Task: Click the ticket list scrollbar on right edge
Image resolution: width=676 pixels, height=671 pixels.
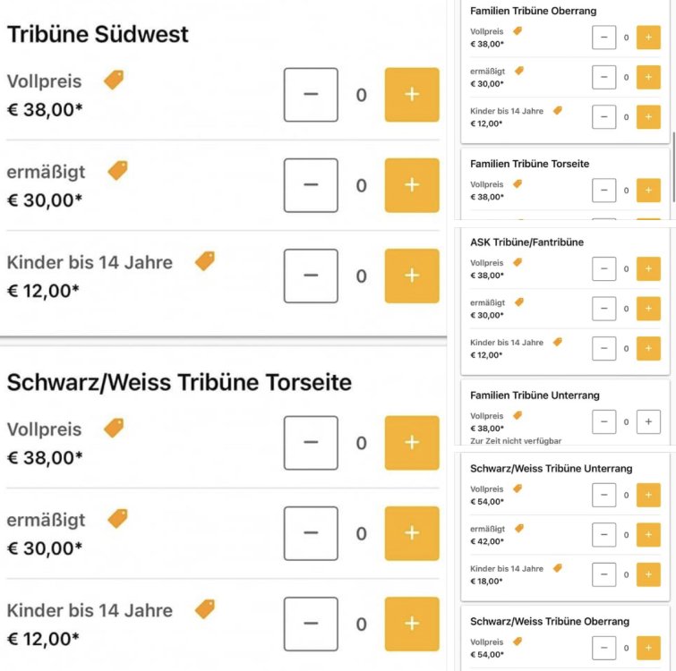Action: pyautogui.click(x=672, y=166)
